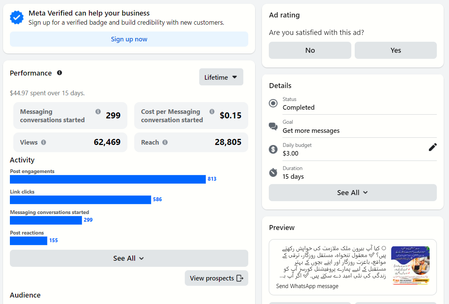
Task: Click the Duration stopwatch icon
Action: 273,172
